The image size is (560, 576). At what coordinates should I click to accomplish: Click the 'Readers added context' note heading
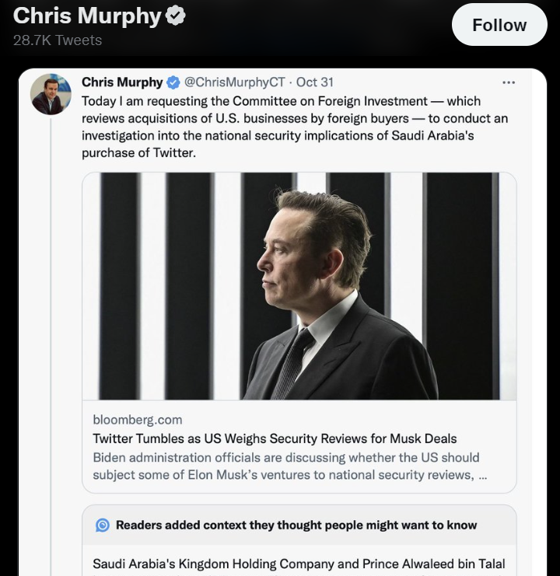(296, 525)
